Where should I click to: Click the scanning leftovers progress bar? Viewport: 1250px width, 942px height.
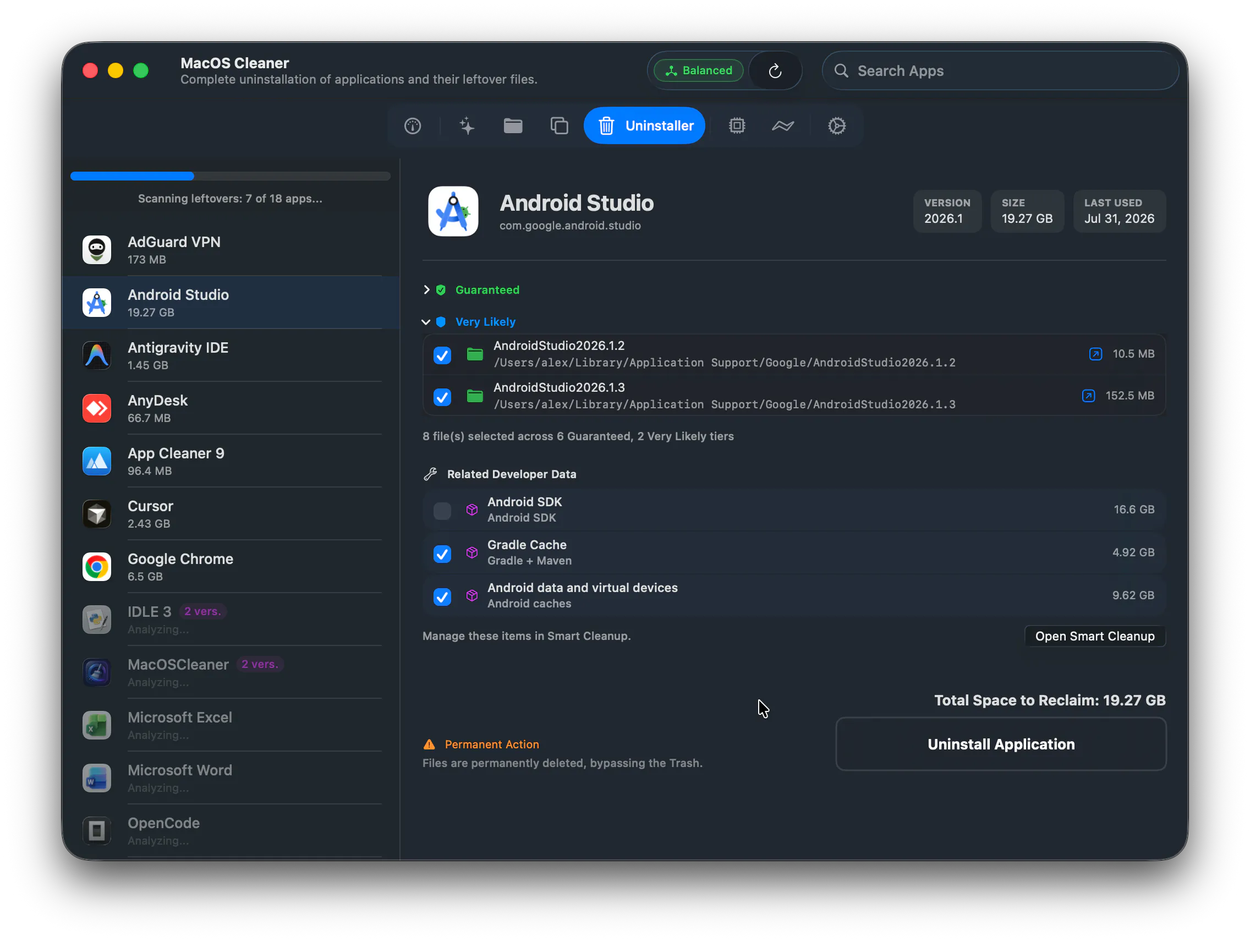(x=230, y=176)
